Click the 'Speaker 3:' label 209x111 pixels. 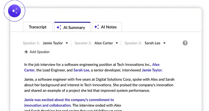[133, 43]
